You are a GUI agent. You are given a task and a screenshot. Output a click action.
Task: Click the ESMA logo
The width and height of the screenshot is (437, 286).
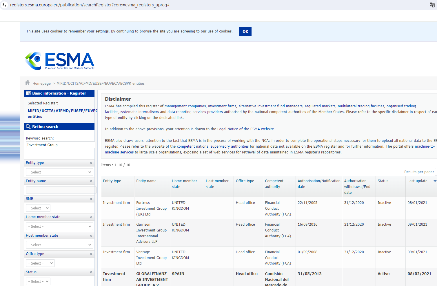pyautogui.click(x=60, y=61)
